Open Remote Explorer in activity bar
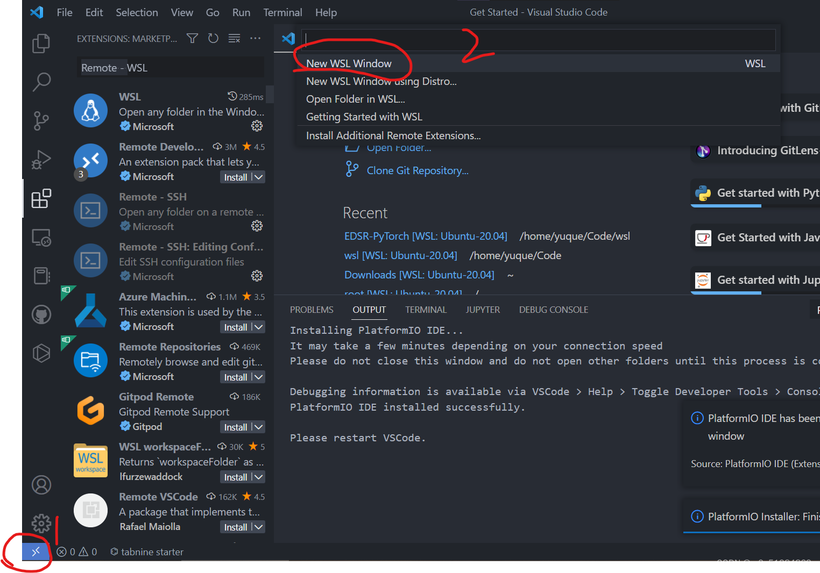820x573 pixels. (x=41, y=237)
